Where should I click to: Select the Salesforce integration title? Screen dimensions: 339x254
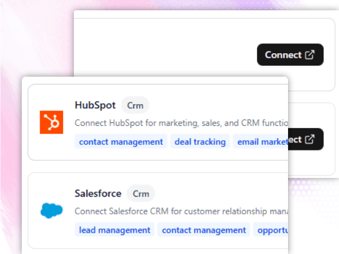98,193
